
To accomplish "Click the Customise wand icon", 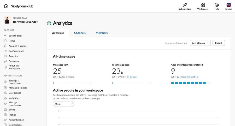I will (5, 61).
